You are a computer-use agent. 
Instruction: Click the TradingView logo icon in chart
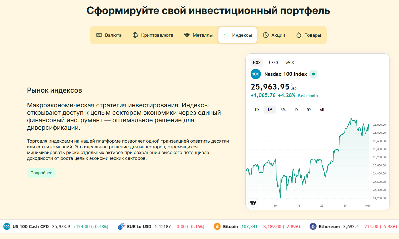tap(253, 203)
